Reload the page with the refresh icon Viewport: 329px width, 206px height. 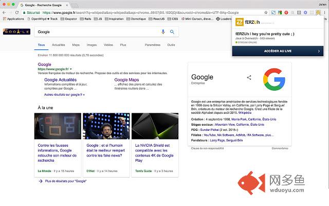tap(17, 12)
